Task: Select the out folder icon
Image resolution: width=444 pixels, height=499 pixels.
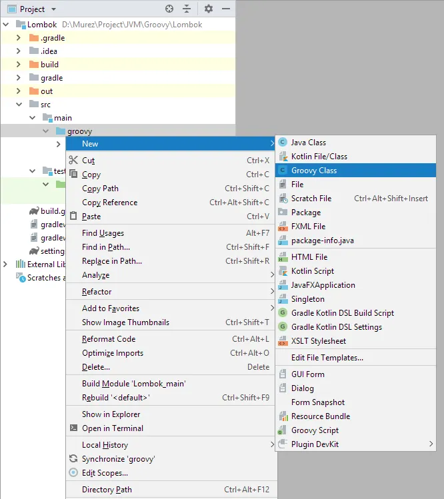Action: pyautogui.click(x=34, y=91)
